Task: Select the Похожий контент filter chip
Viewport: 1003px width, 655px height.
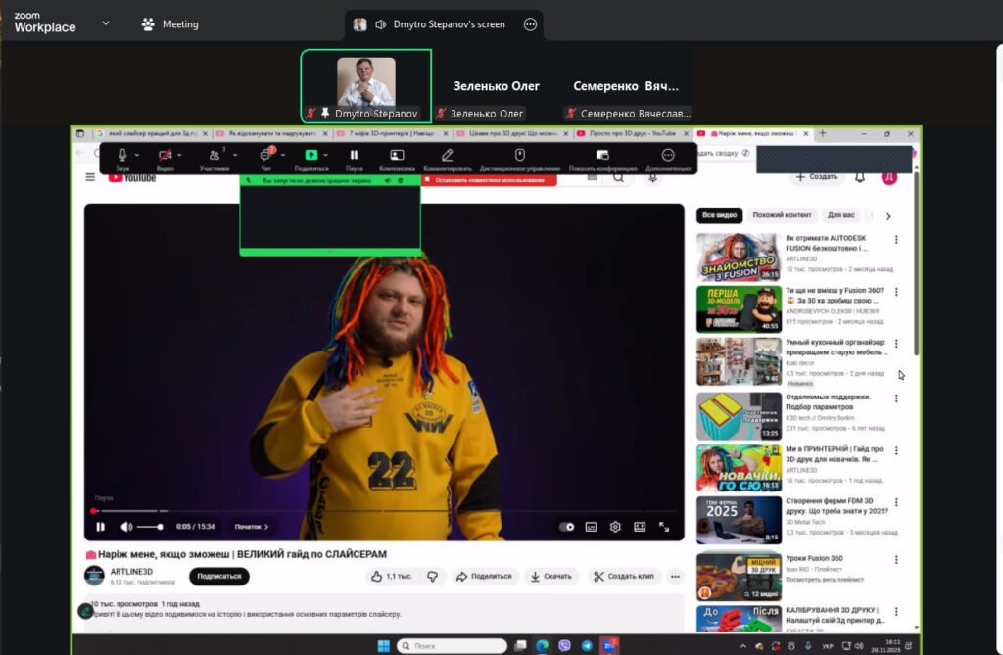Action: pyautogui.click(x=782, y=215)
